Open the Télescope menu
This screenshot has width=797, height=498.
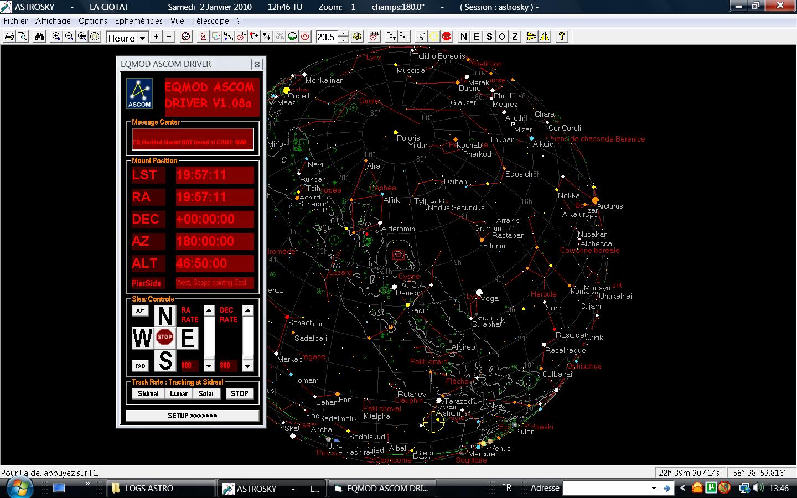click(x=210, y=21)
